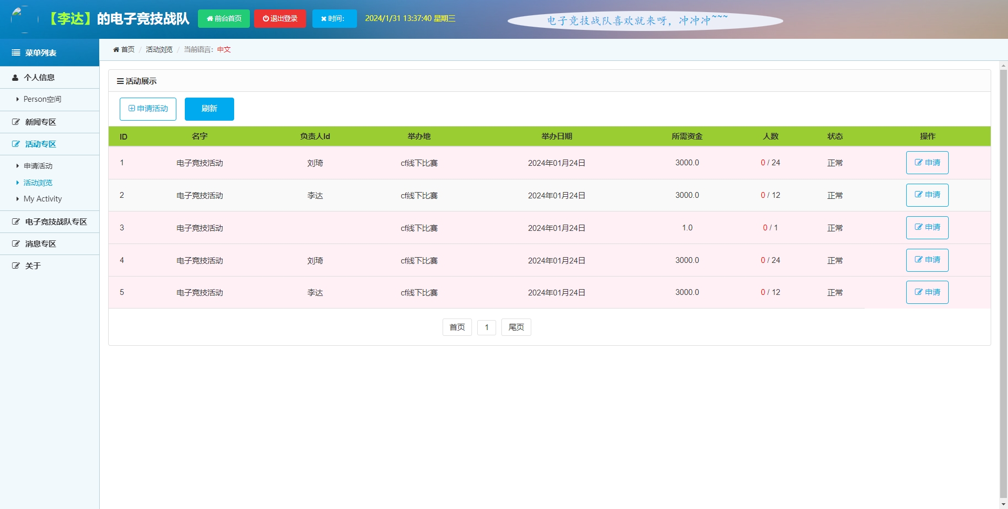Go to 首页 in pagination

[x=457, y=327]
